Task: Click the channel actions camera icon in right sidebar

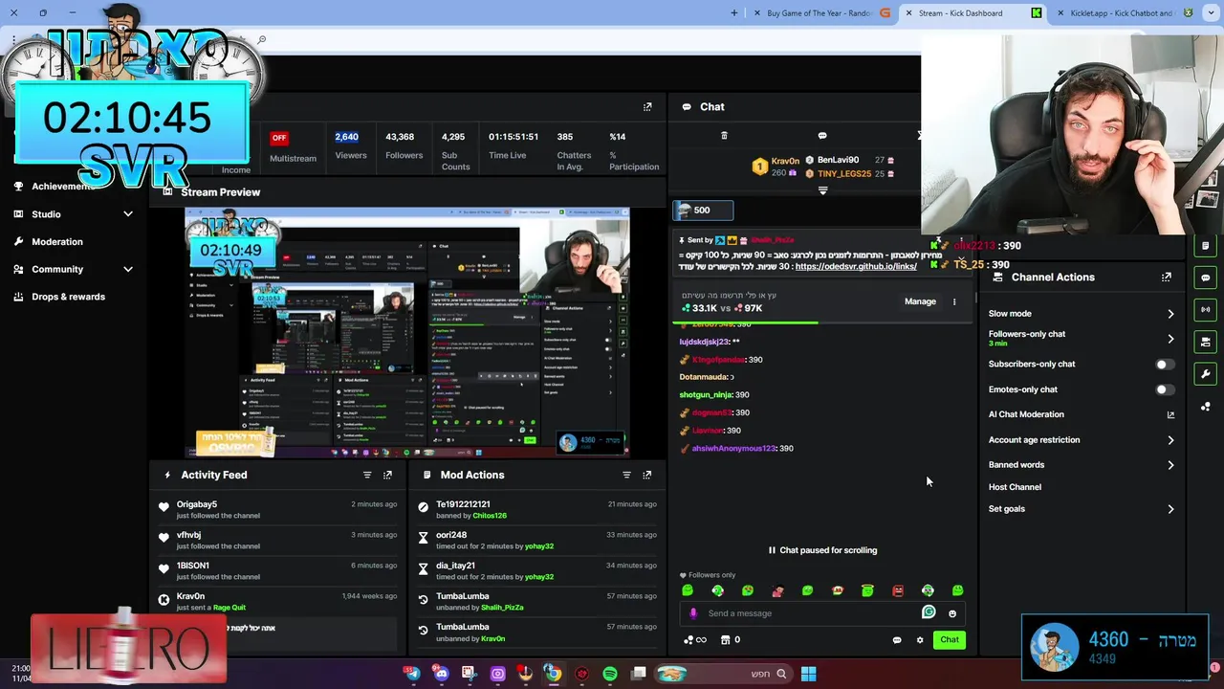Action: pyautogui.click(x=1206, y=342)
